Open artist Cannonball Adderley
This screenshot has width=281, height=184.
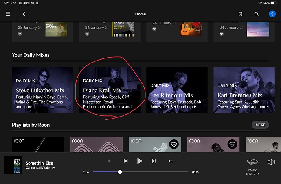point(40,168)
